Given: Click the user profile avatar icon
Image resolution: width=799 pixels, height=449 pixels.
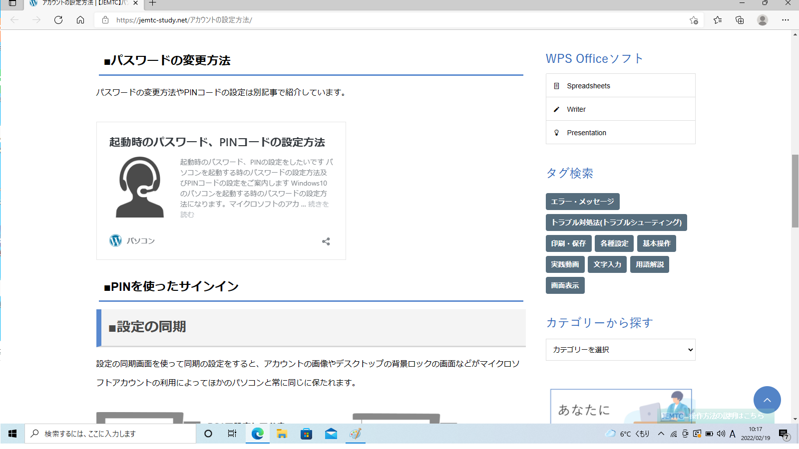Looking at the screenshot, I should (x=762, y=20).
